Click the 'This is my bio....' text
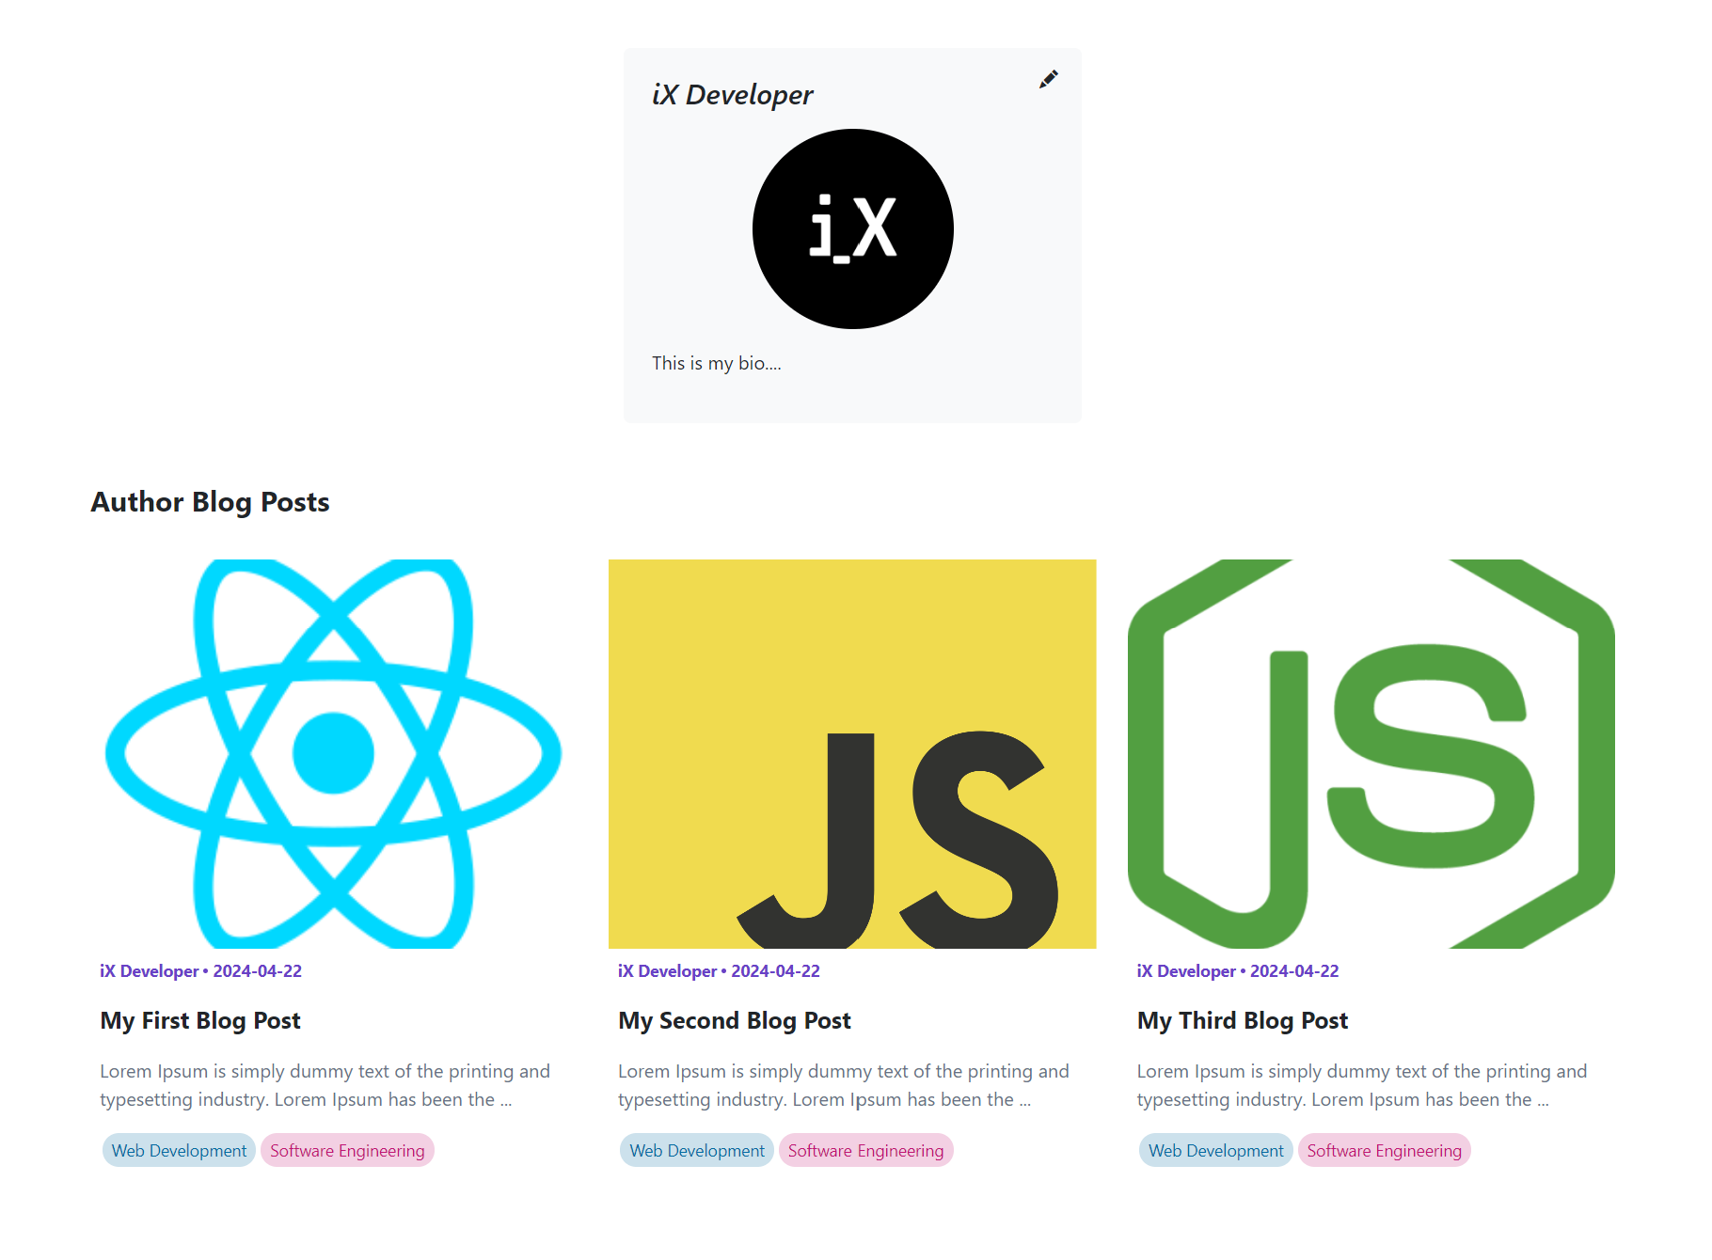This screenshot has height=1260, width=1712. [x=717, y=364]
